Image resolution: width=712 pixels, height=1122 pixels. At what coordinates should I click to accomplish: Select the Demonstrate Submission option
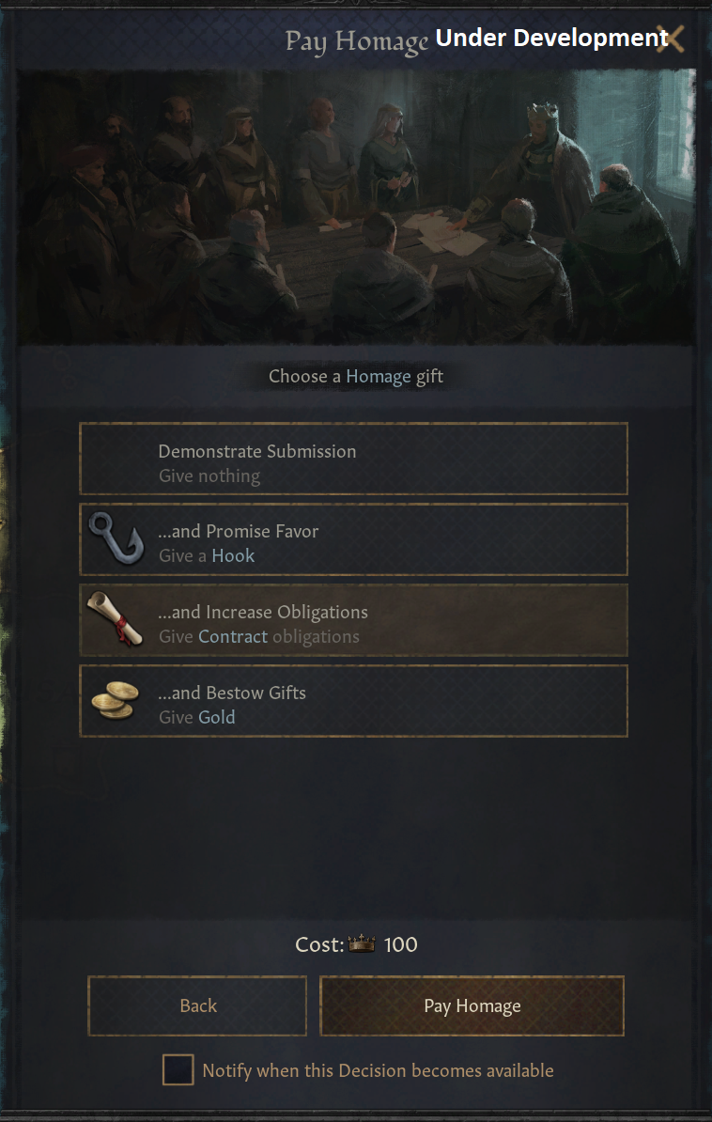coord(353,459)
